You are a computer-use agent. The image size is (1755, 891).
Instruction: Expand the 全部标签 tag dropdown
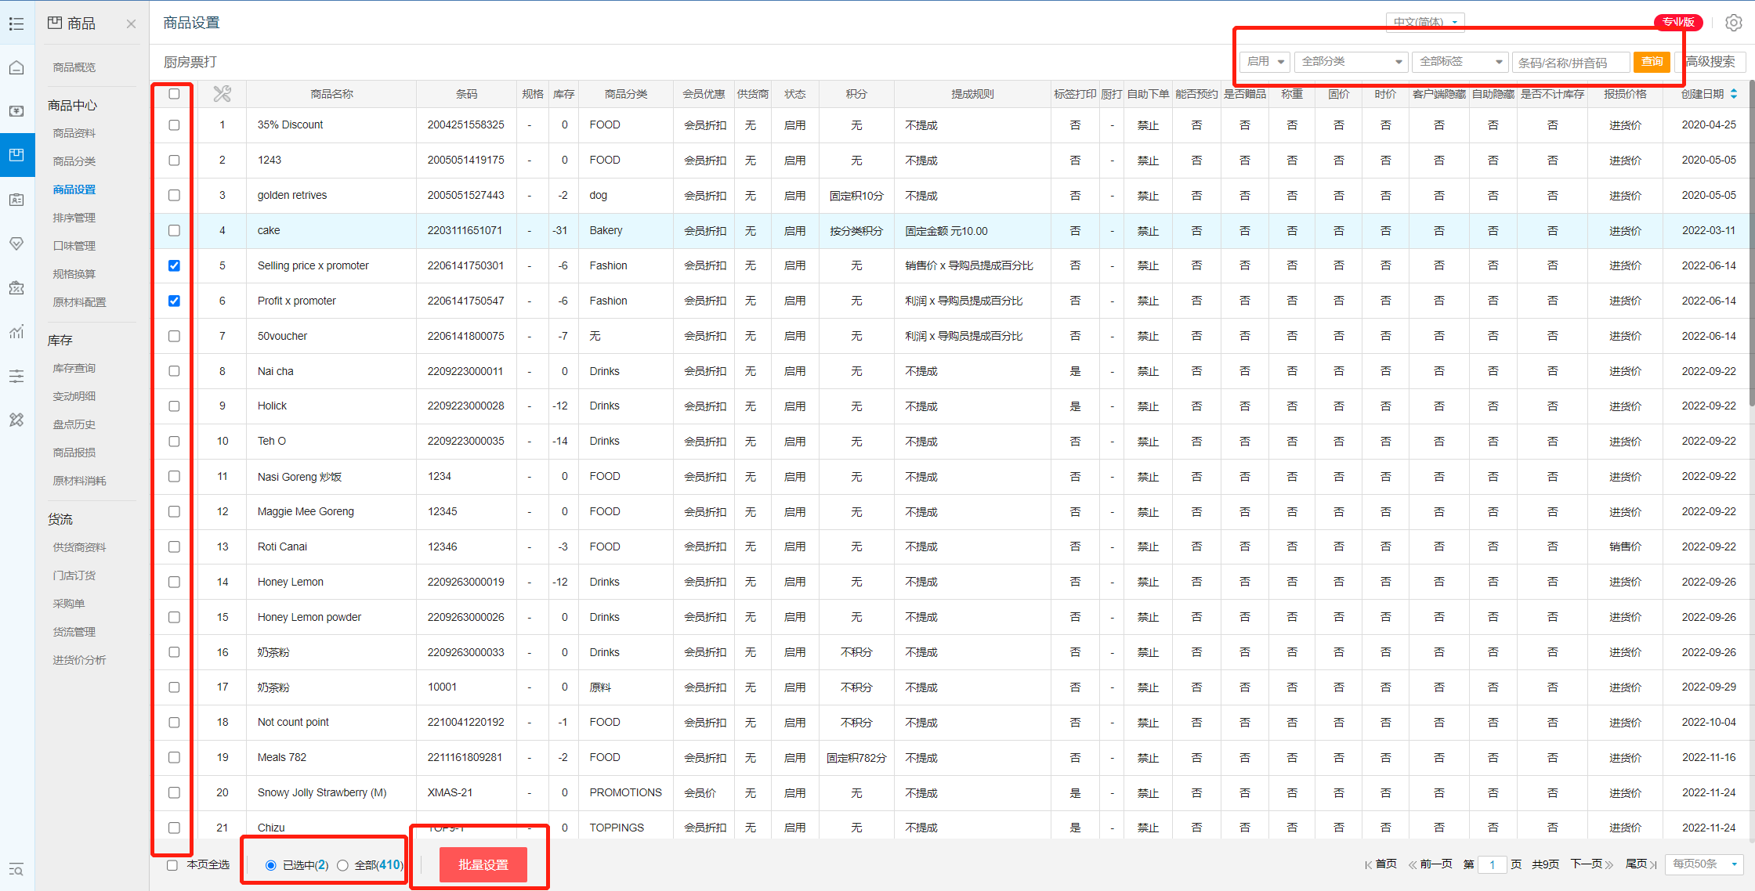point(1460,62)
